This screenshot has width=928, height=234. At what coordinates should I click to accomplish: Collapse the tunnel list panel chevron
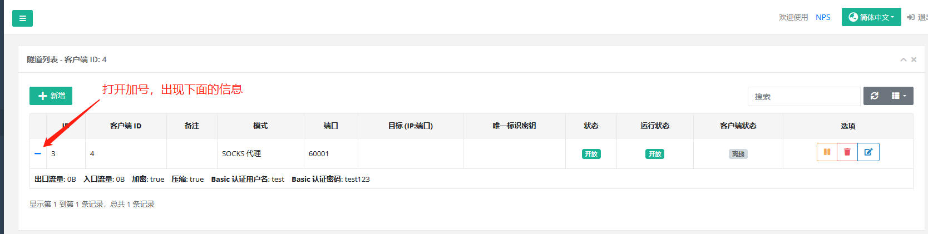[904, 59]
